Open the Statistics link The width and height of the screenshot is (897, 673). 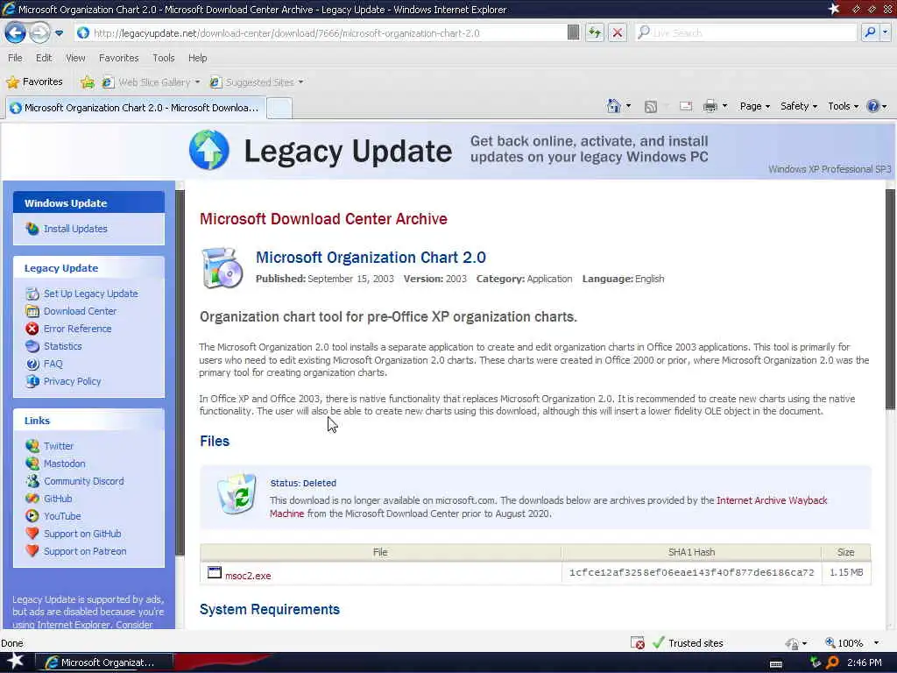coord(63,346)
